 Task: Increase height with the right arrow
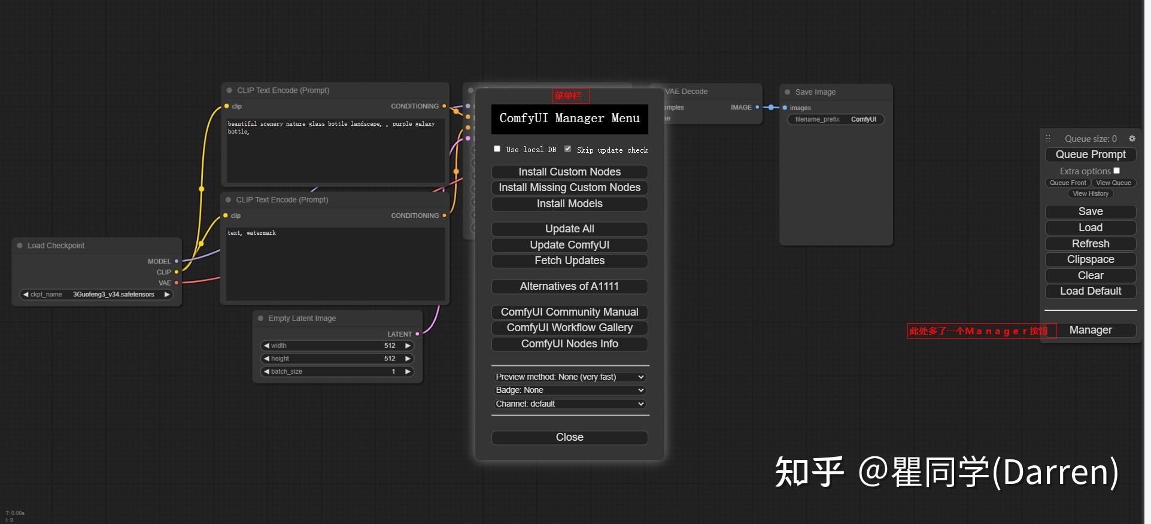(x=408, y=359)
